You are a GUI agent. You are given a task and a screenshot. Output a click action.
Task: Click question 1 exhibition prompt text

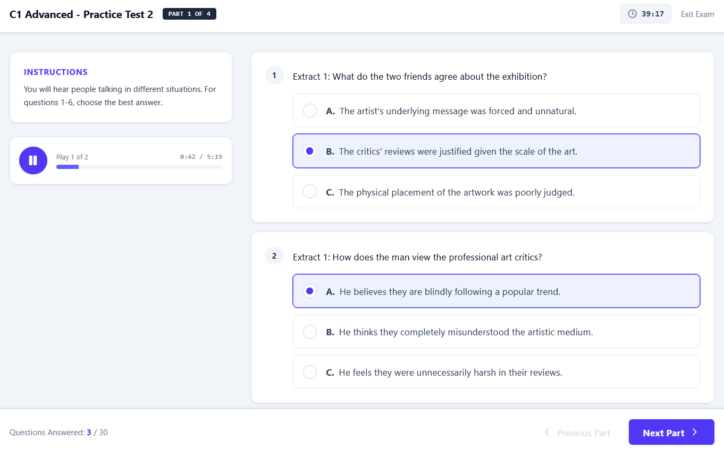(x=420, y=77)
